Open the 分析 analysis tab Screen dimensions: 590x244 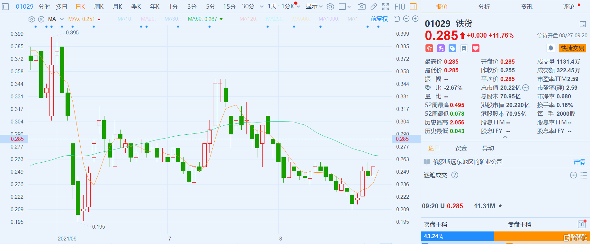click(x=484, y=7)
